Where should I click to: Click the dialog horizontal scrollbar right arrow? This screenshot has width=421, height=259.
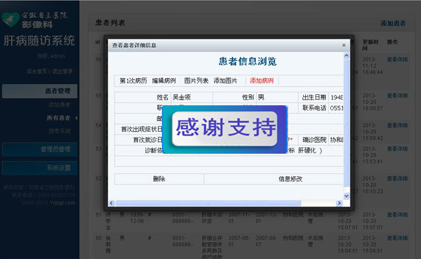tap(339, 203)
